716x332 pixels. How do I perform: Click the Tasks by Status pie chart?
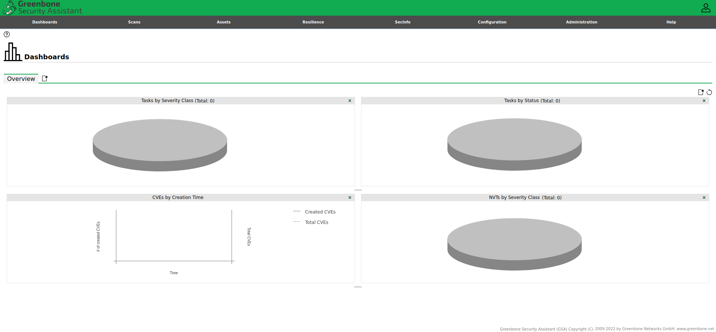515,144
